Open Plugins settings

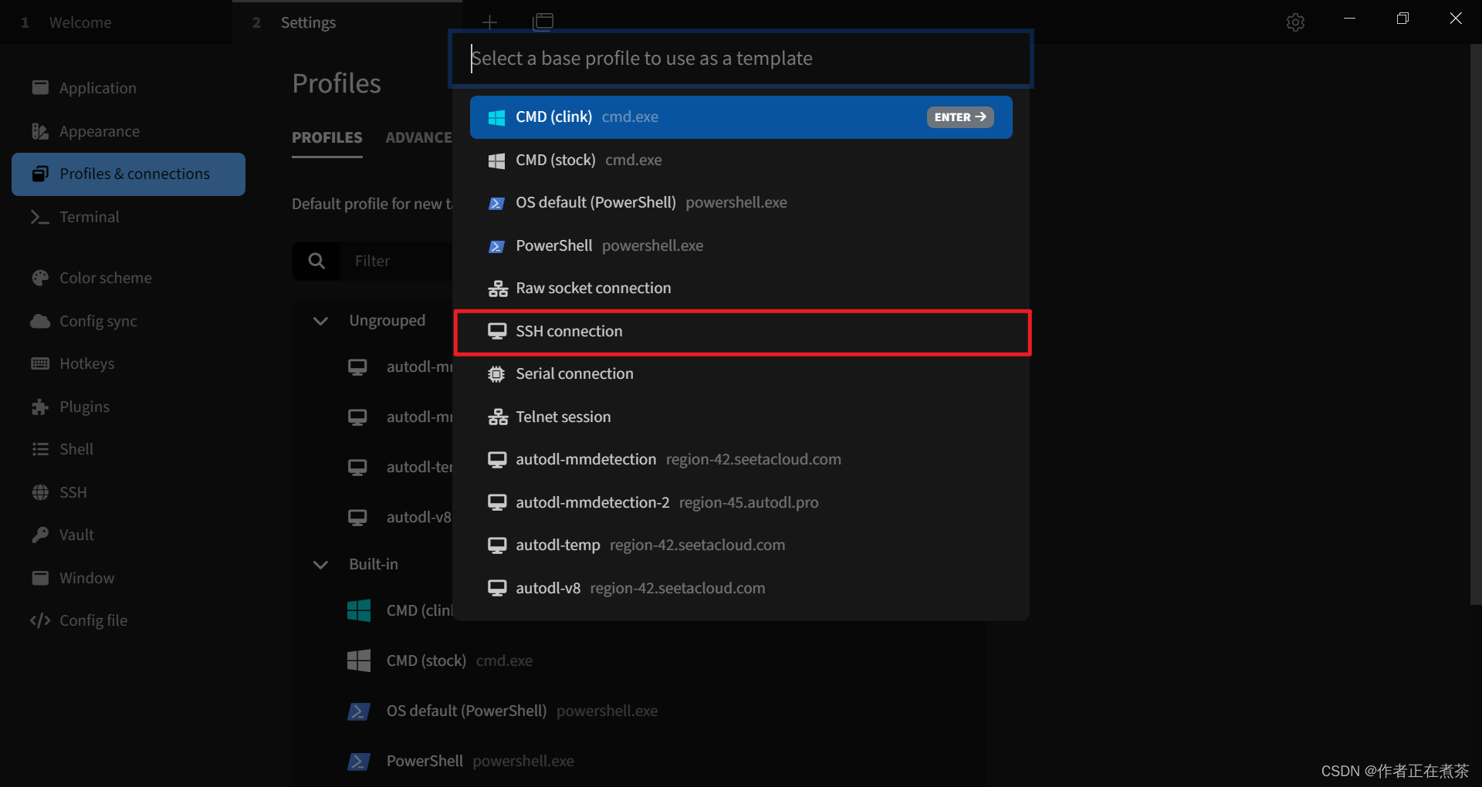(128, 407)
